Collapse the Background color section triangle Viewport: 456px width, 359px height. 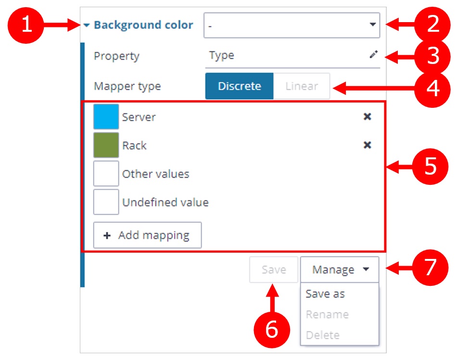coord(87,26)
